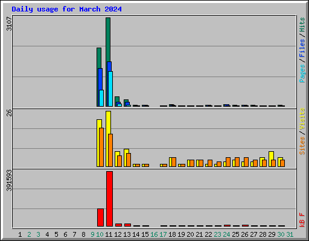The width and height of the screenshot is (309, 241).
Task: Click day label 5 on the x-axis
Action: click(56, 234)
